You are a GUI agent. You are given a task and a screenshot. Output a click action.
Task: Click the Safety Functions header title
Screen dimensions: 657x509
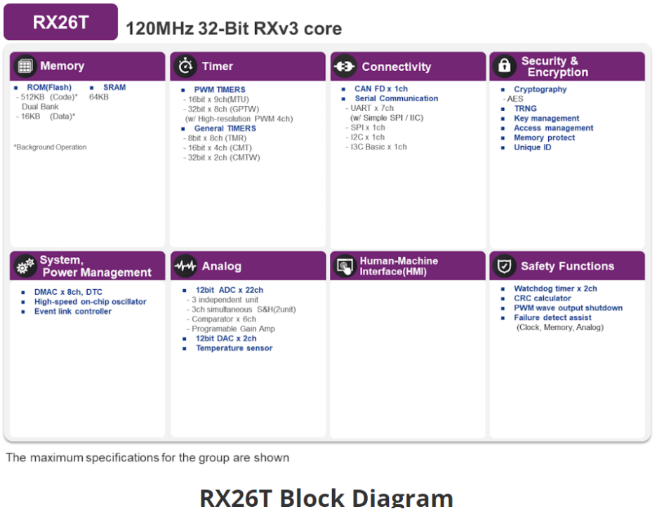567,266
